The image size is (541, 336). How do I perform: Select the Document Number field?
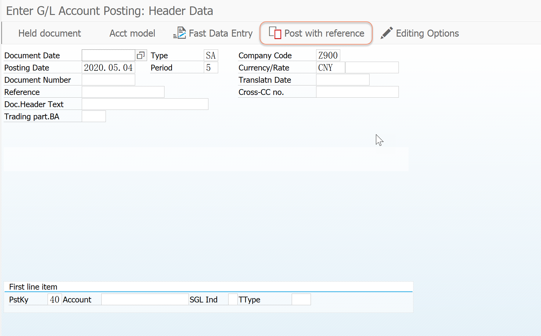[x=108, y=80]
